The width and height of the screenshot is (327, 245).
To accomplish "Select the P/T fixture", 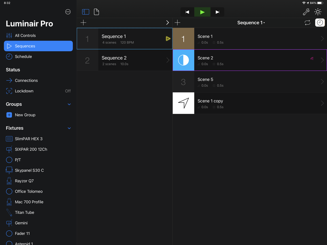I will 39,160.
